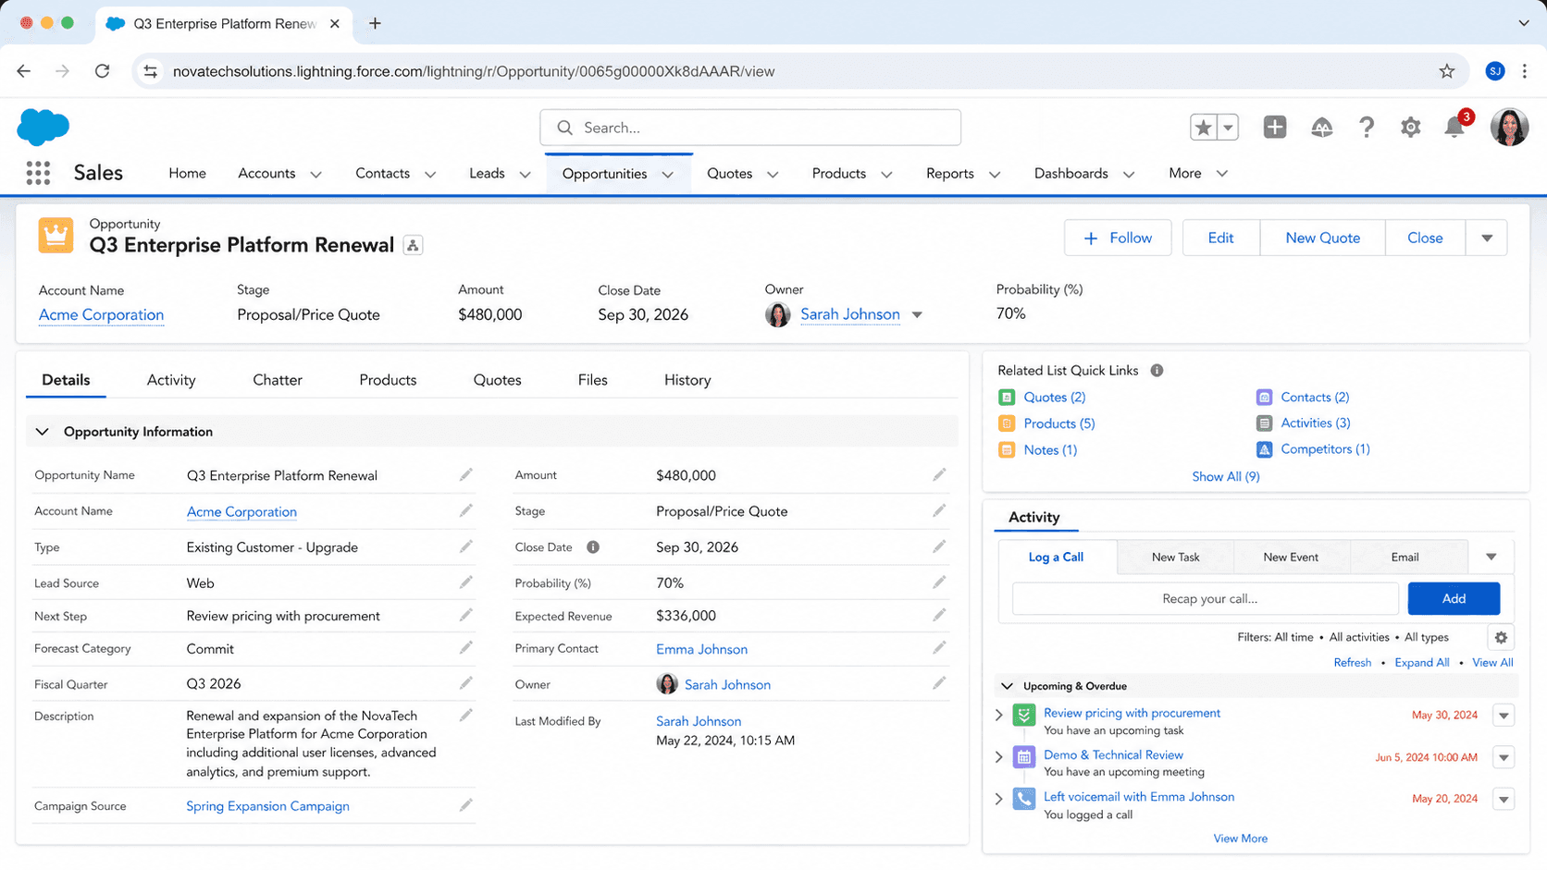Edit the Next Step pencil icon
Screen dimensions: 1547x870
click(466, 615)
